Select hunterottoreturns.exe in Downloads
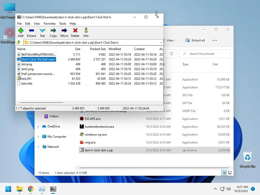260x195 pixels. point(155,127)
